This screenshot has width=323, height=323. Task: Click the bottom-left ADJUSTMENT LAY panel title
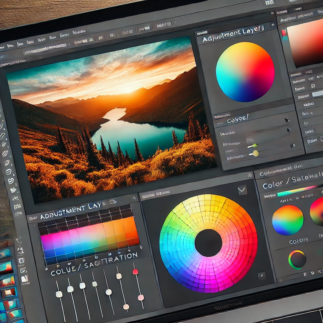[71, 211]
